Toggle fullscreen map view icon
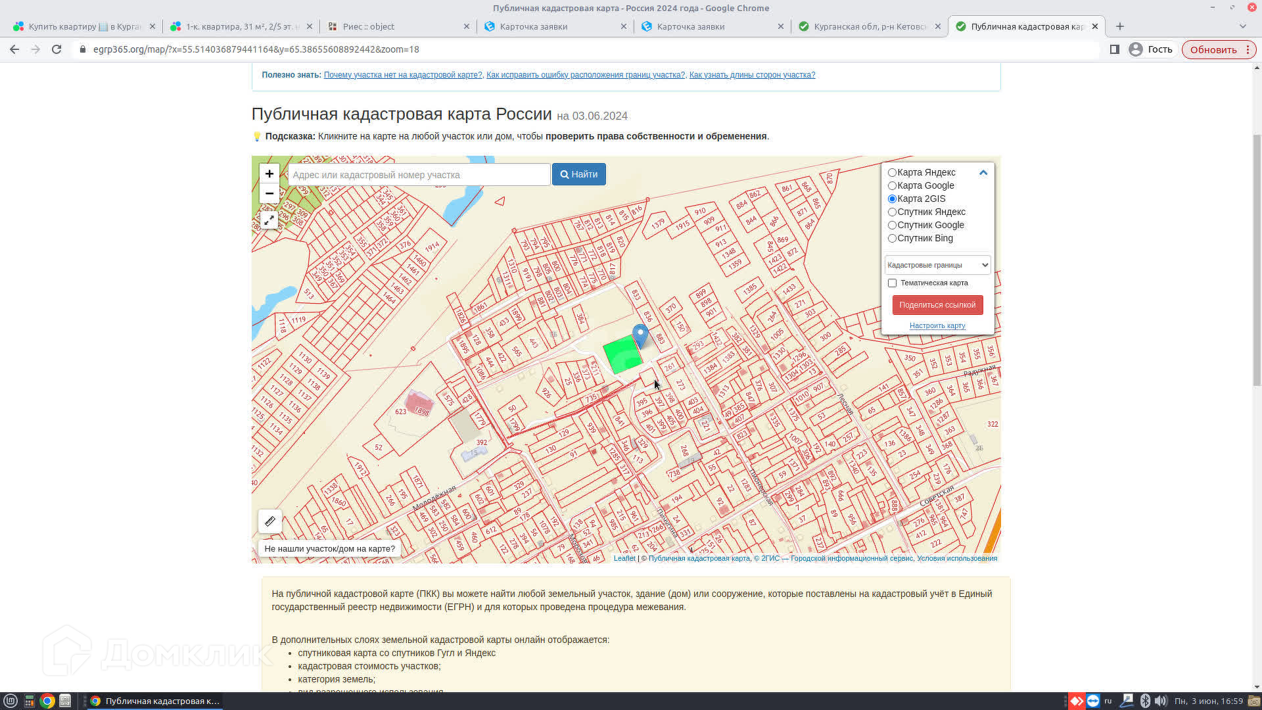The width and height of the screenshot is (1262, 710). click(x=269, y=220)
